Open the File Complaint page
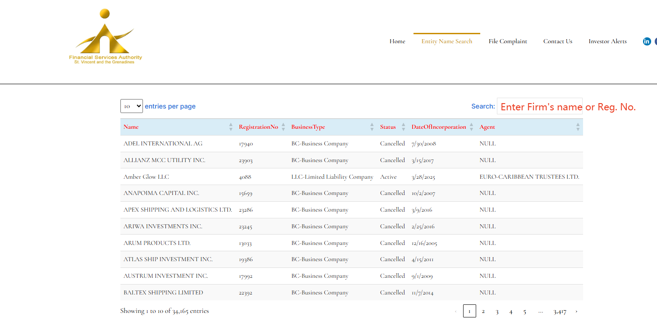This screenshot has height=335, width=657. point(508,41)
